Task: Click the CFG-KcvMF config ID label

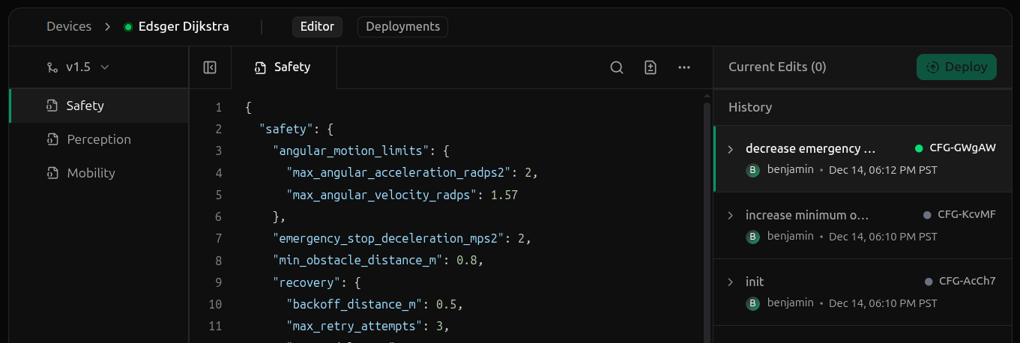Action: click(966, 214)
